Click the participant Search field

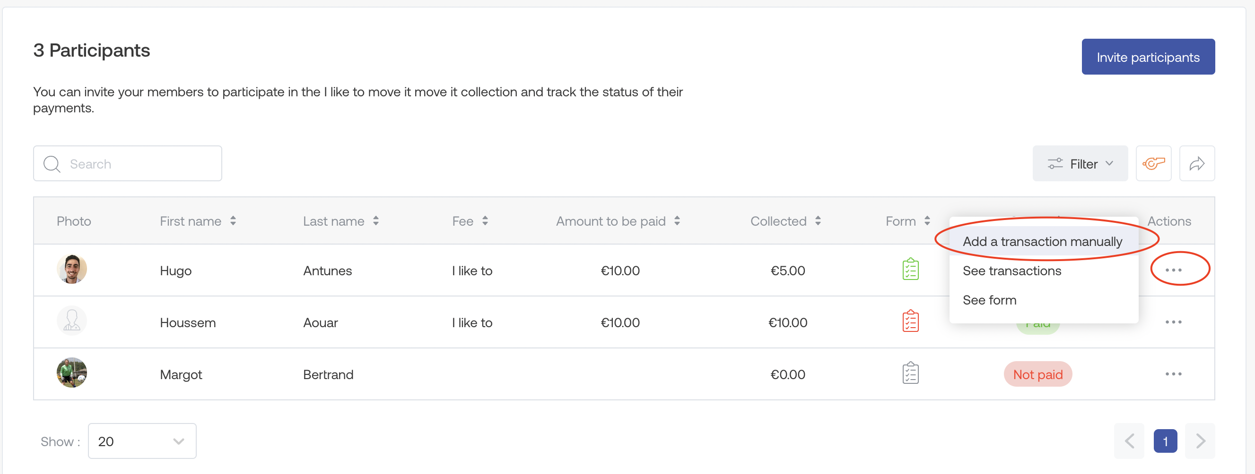pyautogui.click(x=128, y=163)
